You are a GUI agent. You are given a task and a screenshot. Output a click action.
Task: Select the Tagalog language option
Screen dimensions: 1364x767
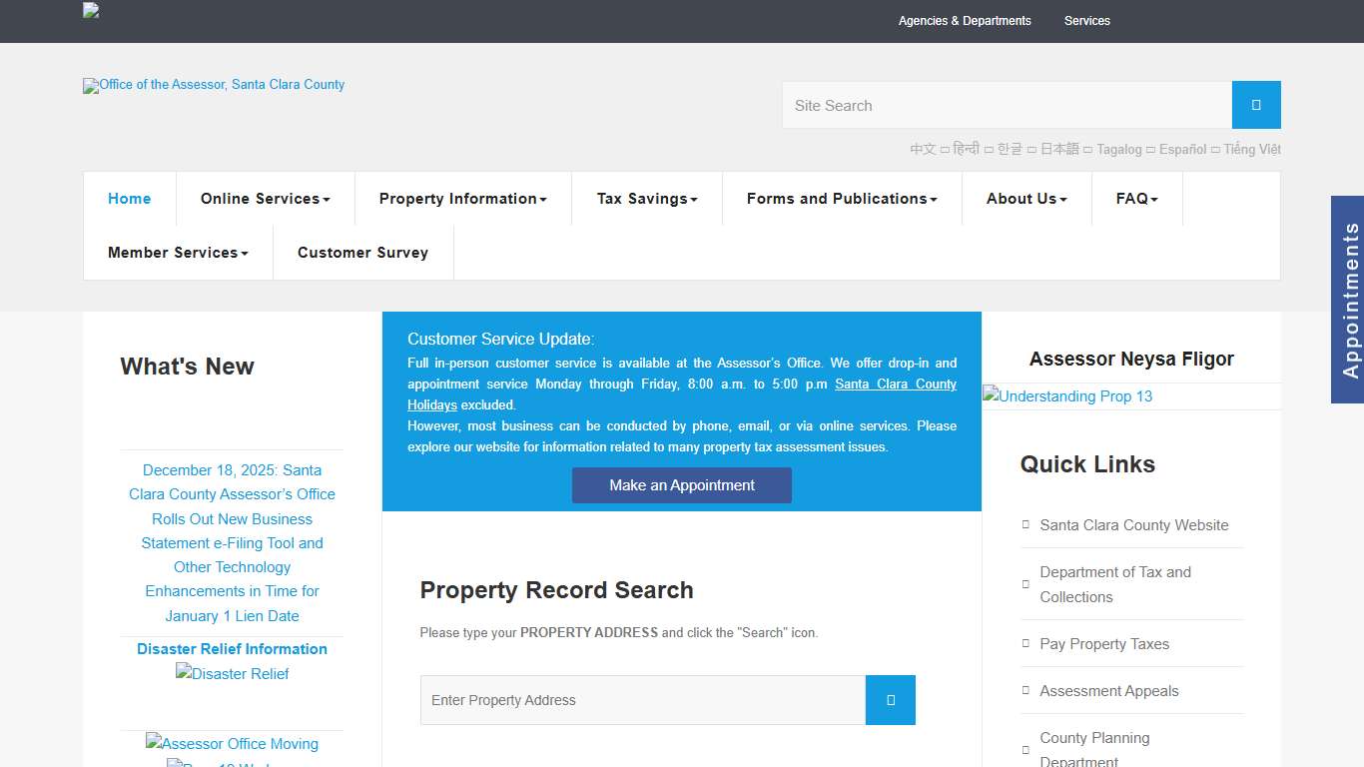point(1118,149)
